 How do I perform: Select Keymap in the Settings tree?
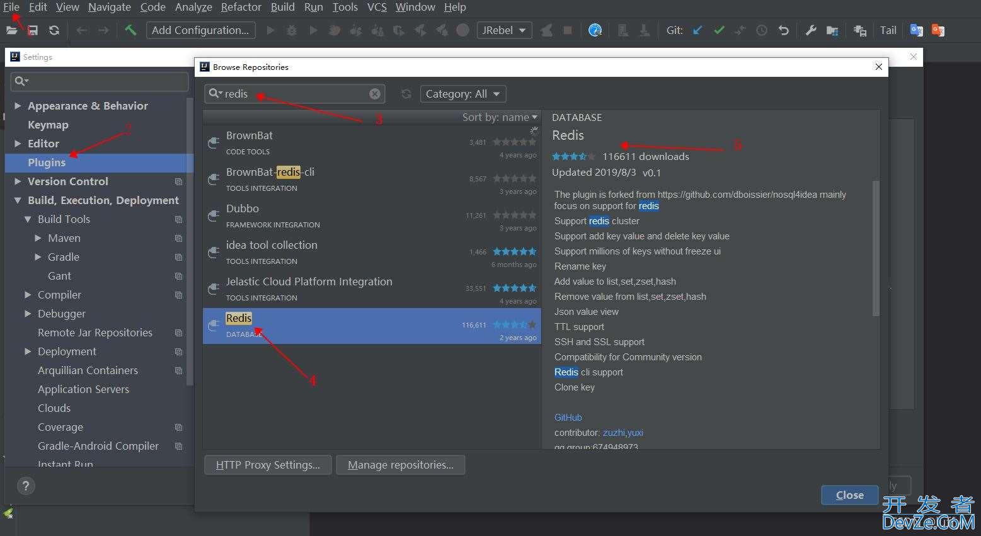[48, 125]
